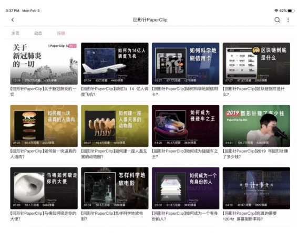Screen dimensions: 297x233
Task: Open the 碰碰车之王 bumper car thumbnail
Action: (186, 126)
